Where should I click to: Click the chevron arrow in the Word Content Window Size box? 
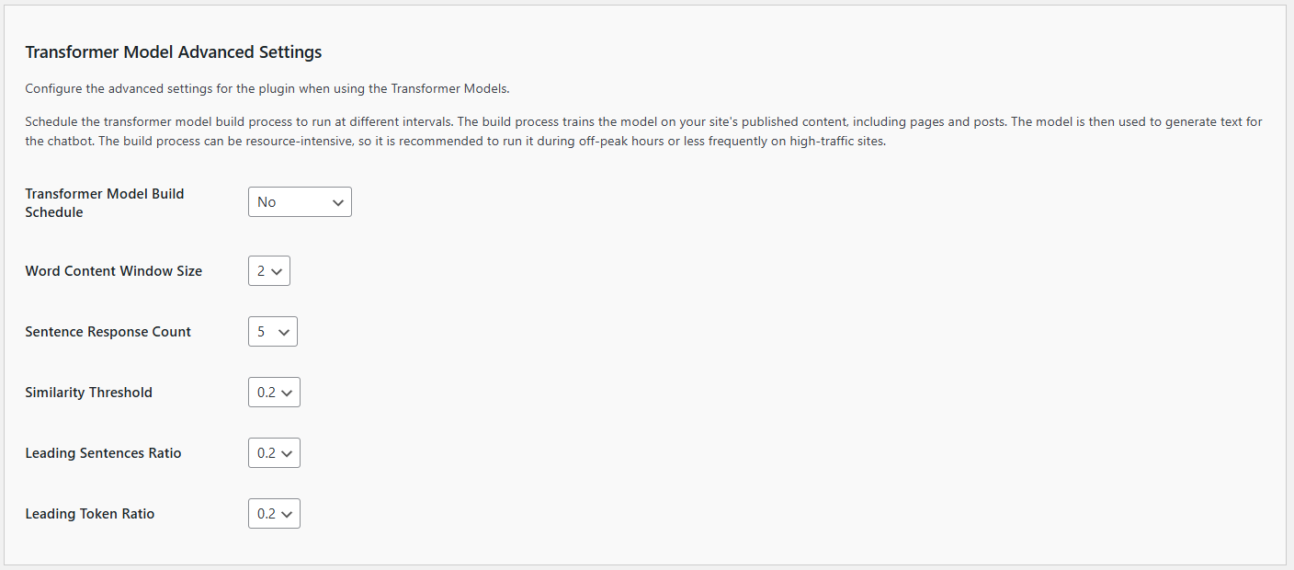(277, 271)
